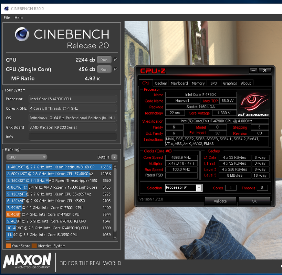Click the ranking list scroll down arrow
This screenshot has height=275, width=282.
click(115, 238)
